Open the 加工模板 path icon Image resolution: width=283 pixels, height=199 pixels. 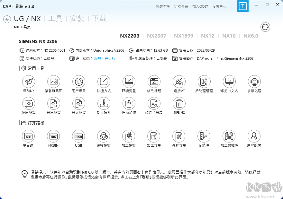[129, 136]
